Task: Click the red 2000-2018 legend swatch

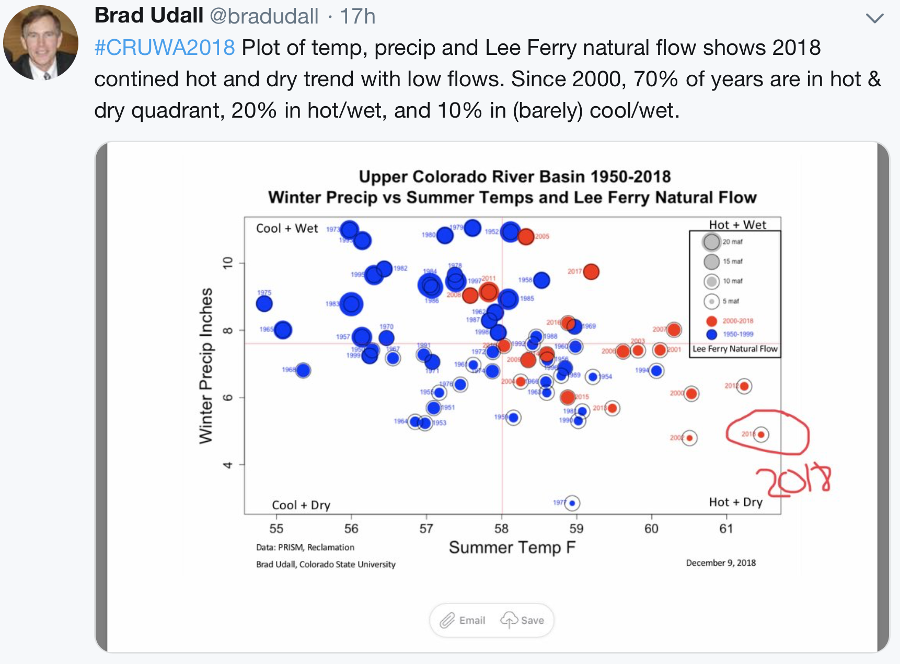Action: click(x=711, y=321)
